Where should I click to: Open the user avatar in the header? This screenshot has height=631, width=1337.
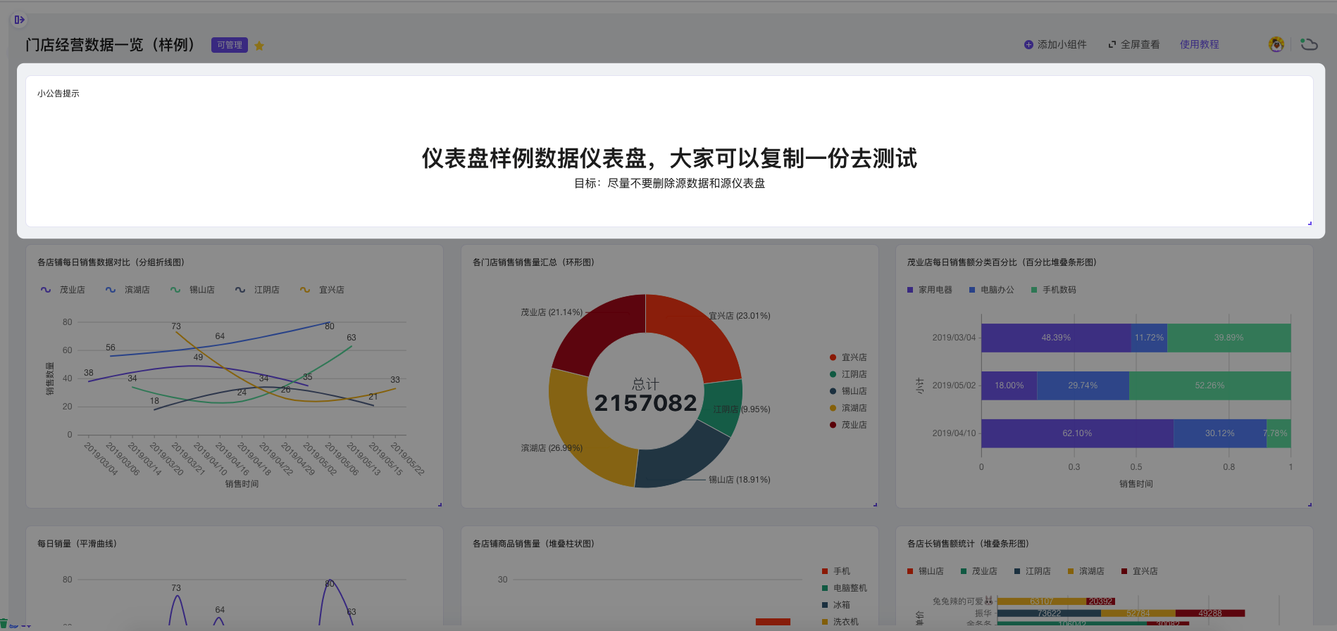[1276, 44]
